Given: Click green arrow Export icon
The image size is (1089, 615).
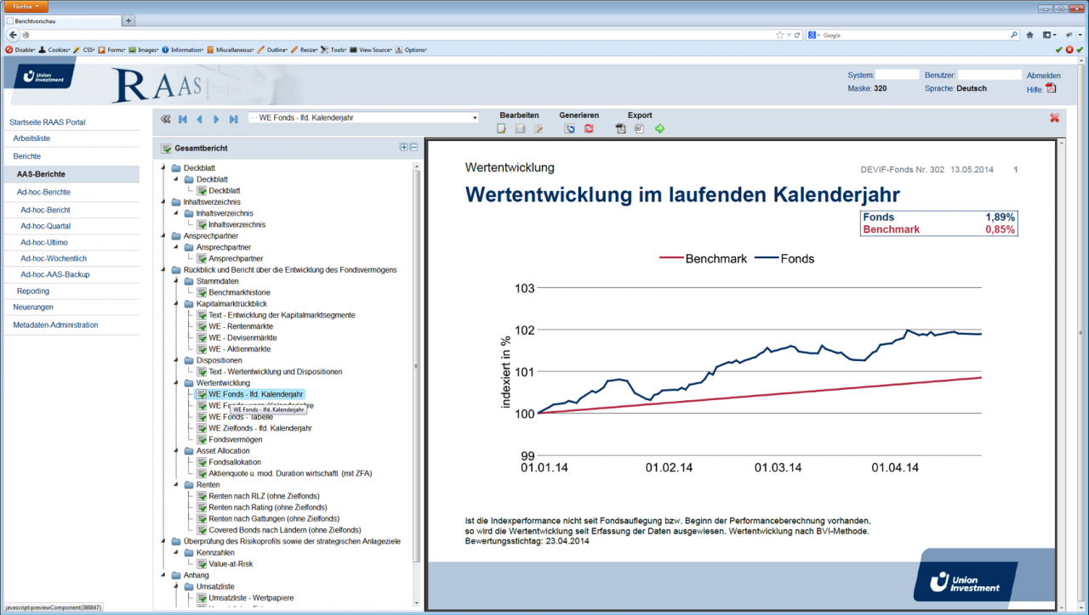Looking at the screenshot, I should point(659,129).
